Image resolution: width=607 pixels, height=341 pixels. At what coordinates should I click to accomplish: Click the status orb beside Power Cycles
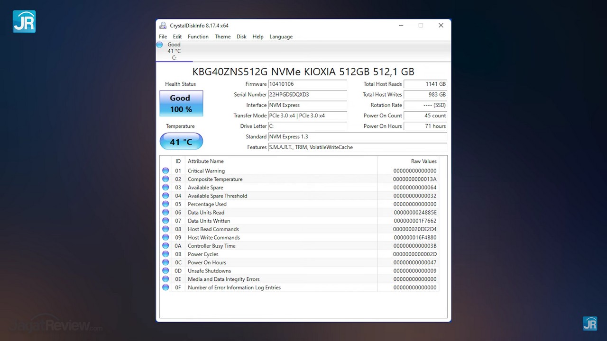pyautogui.click(x=166, y=254)
